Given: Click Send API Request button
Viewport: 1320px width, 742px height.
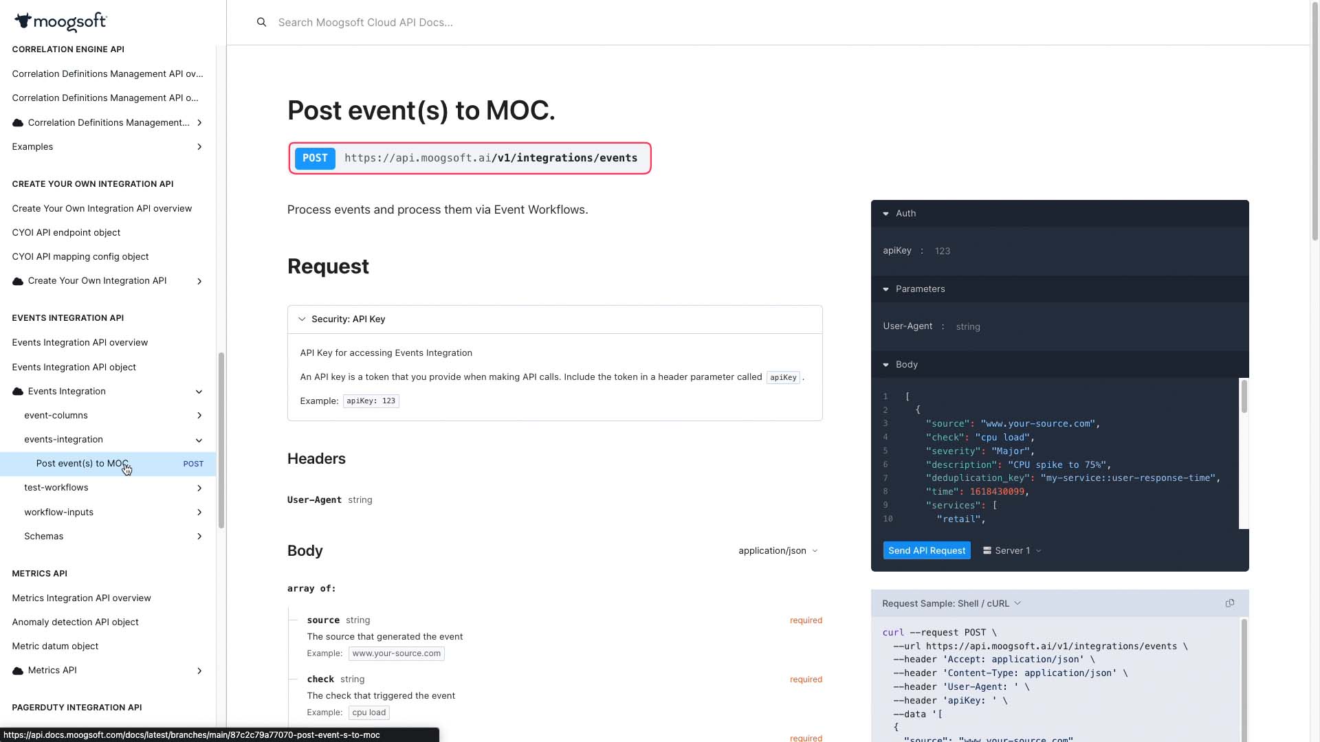Looking at the screenshot, I should pyautogui.click(x=927, y=551).
